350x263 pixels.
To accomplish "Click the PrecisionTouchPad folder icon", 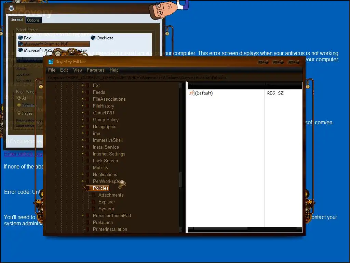I will pyautogui.click(x=88, y=216).
